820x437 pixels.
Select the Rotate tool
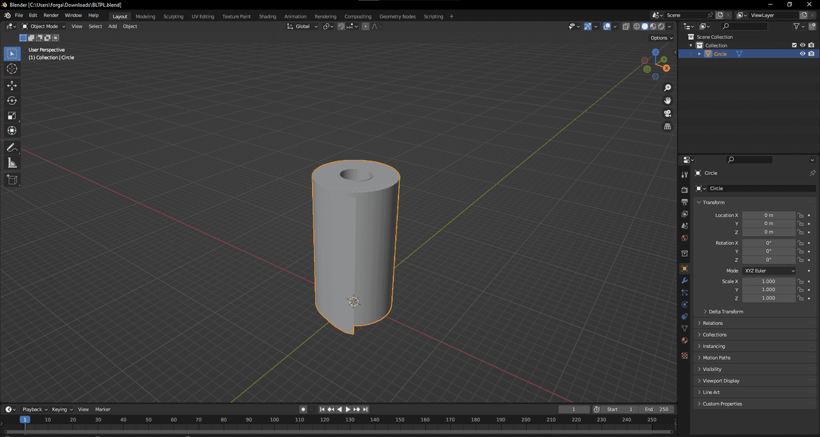coord(12,100)
